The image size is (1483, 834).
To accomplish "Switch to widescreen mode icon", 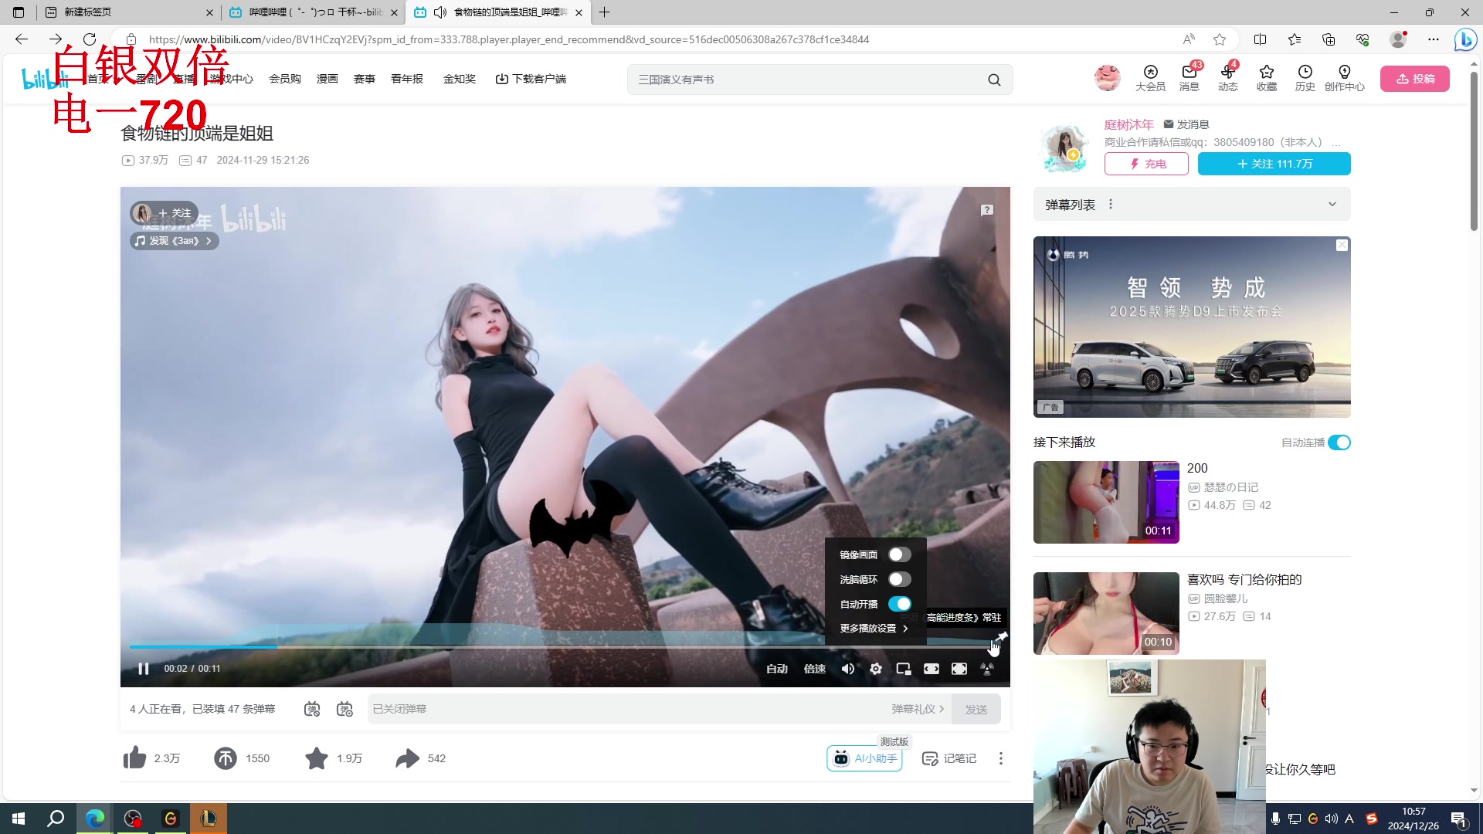I will pyautogui.click(x=932, y=669).
